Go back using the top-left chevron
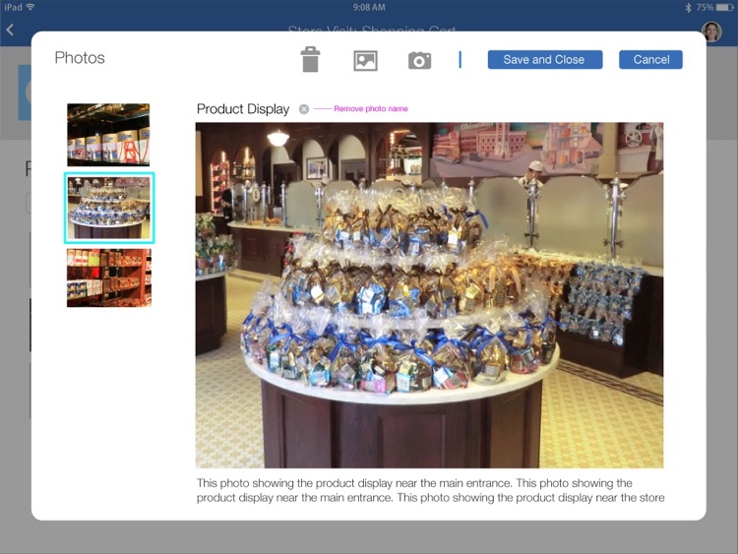Screen dimensions: 738x554 [11, 31]
